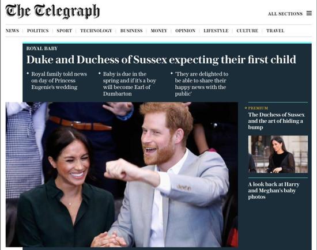Open the TECHNOLOGY section
Screen dimensions: 317x250
click(x=96, y=31)
